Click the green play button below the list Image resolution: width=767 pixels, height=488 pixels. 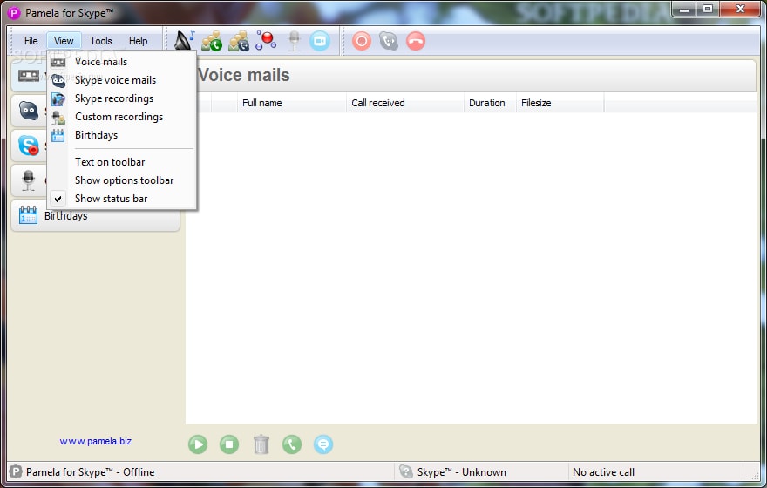[198, 444]
